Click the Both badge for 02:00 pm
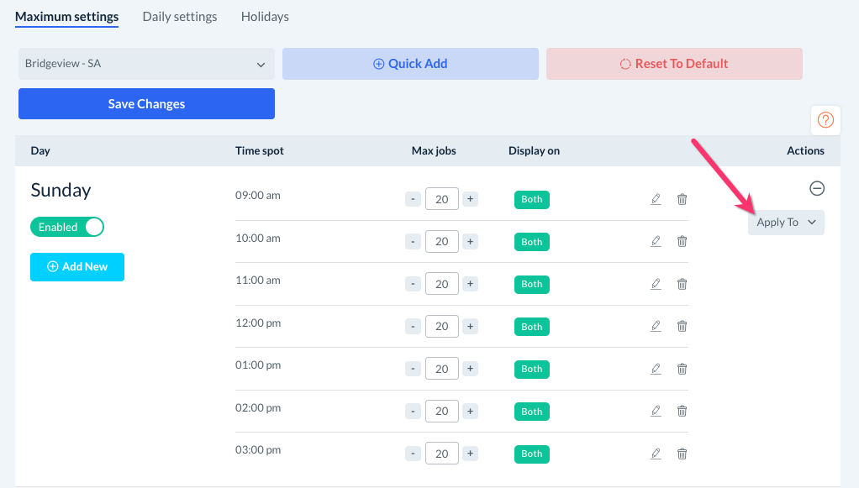The height and width of the screenshot is (488, 859). click(532, 412)
